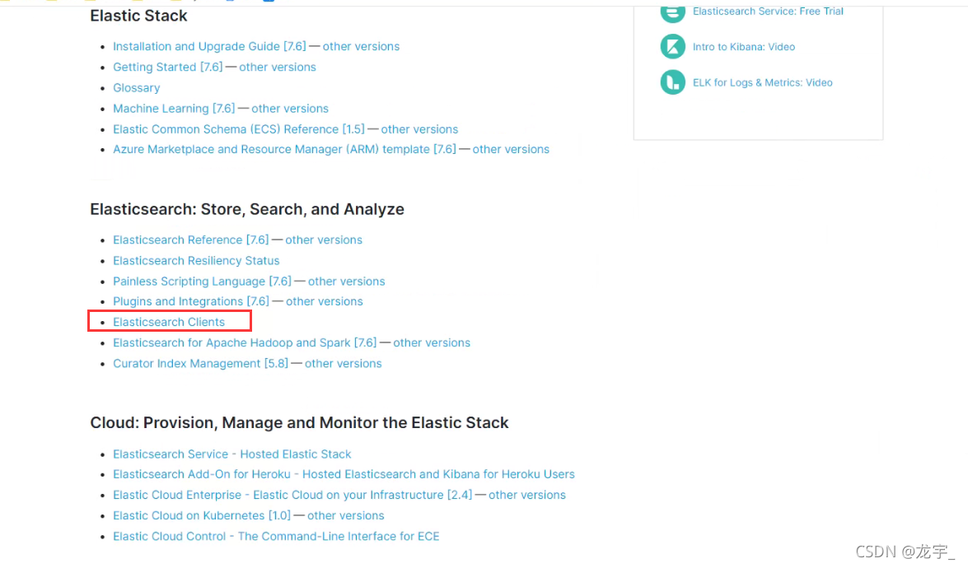This screenshot has height=568, width=968.
Task: Click the Elasticsearch Service icon at the top
Action: (672, 13)
